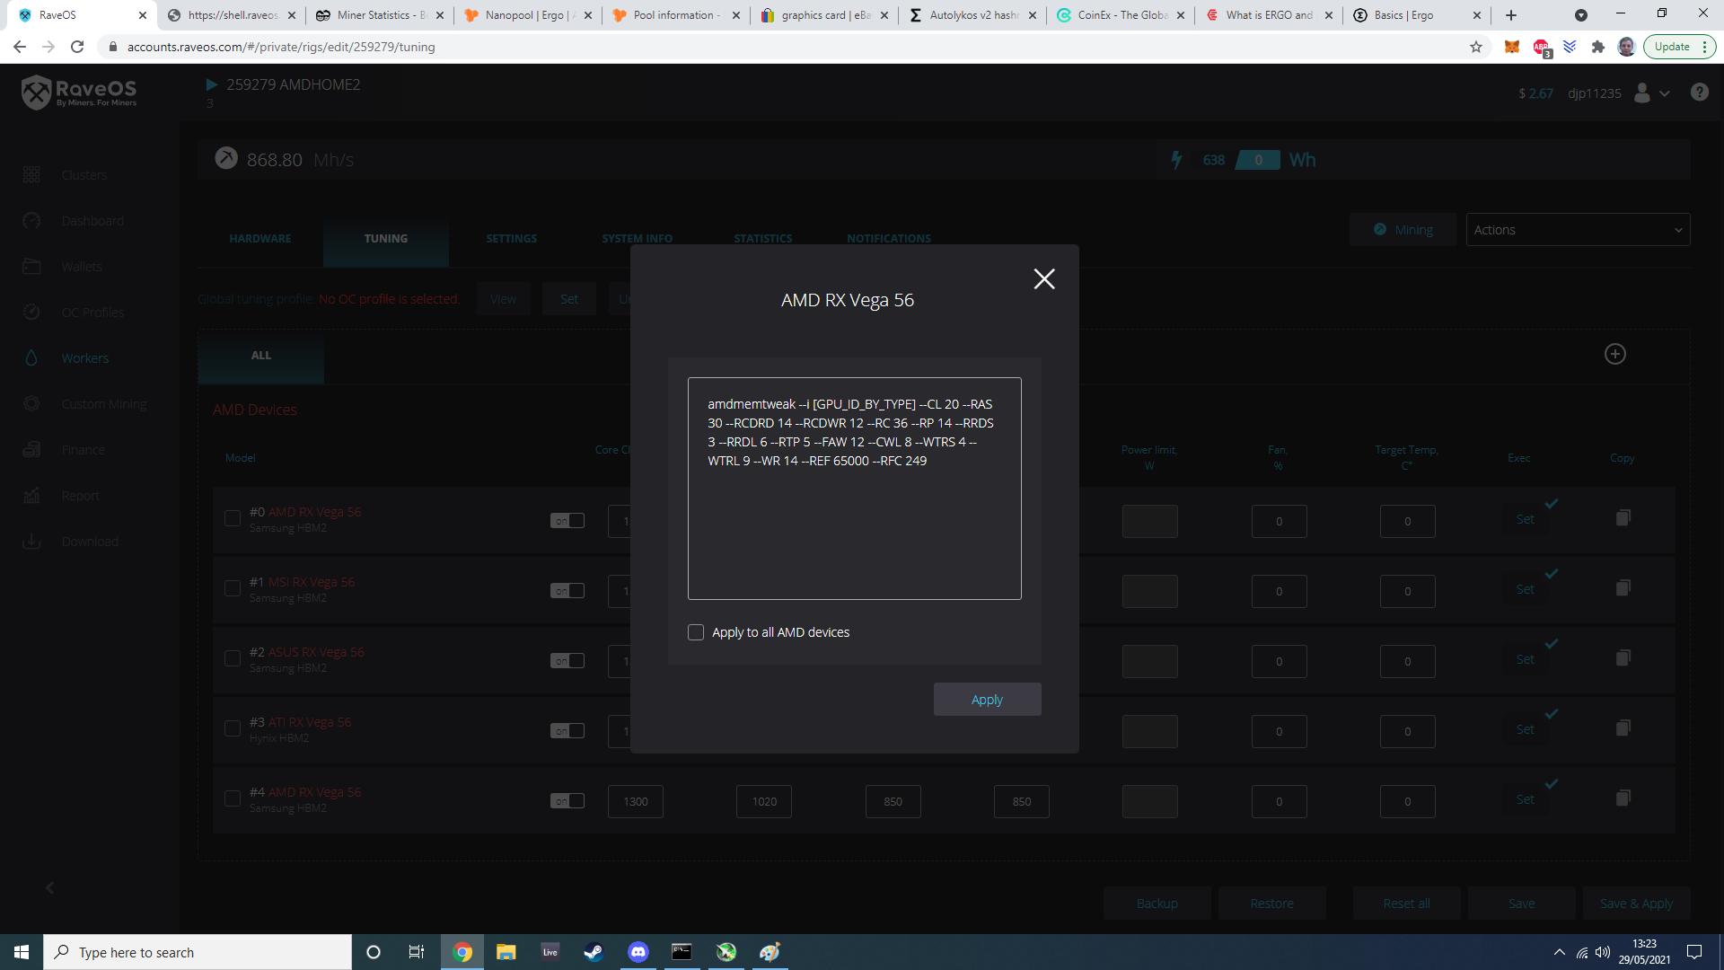The height and width of the screenshot is (970, 1724).
Task: Click the RaveOS logo
Action: click(x=79, y=92)
